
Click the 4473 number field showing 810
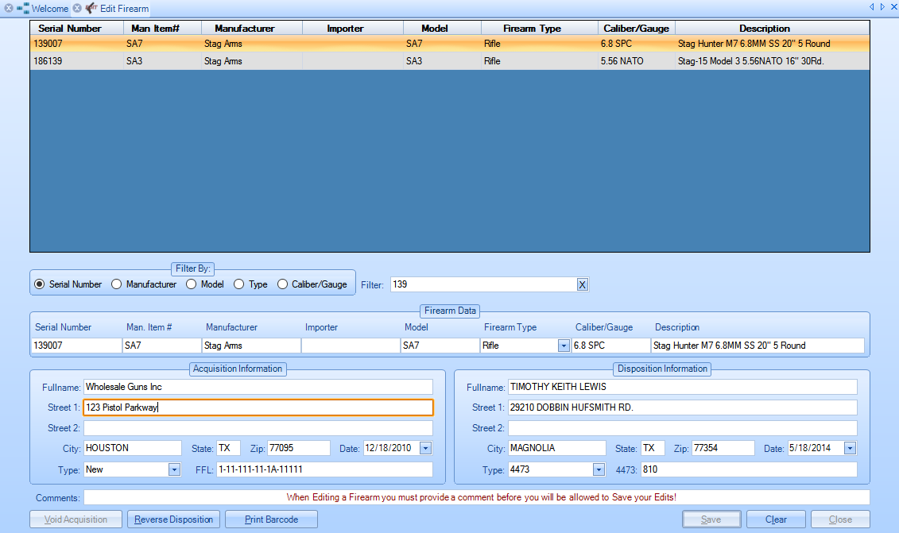pyautogui.click(x=749, y=470)
